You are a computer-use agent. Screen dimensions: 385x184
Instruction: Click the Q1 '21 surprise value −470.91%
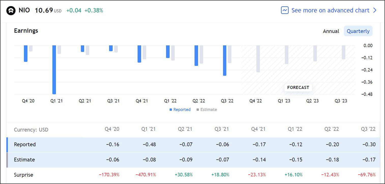pos(145,175)
